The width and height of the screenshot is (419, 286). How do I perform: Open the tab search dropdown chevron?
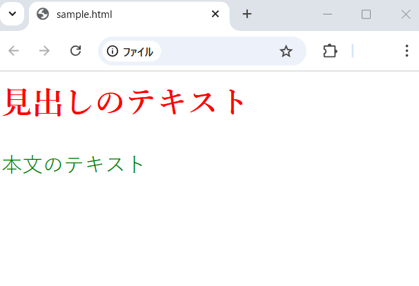coord(12,14)
